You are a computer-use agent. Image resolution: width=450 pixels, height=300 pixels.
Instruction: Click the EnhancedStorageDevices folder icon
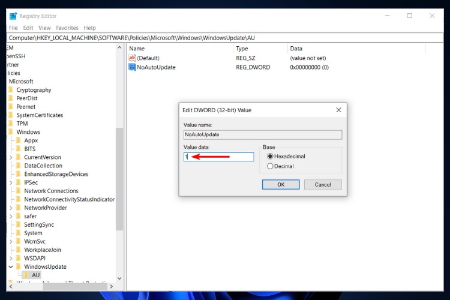(x=19, y=174)
